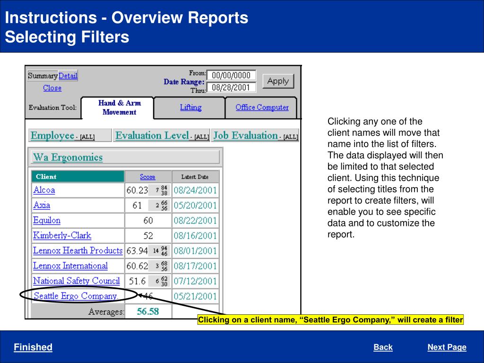Click Alcoa's score 60.23
This screenshot has height=363, width=484.
137,190
